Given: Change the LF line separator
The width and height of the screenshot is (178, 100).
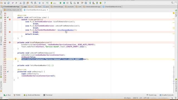Looking at the screenshot, I should point(141,98).
